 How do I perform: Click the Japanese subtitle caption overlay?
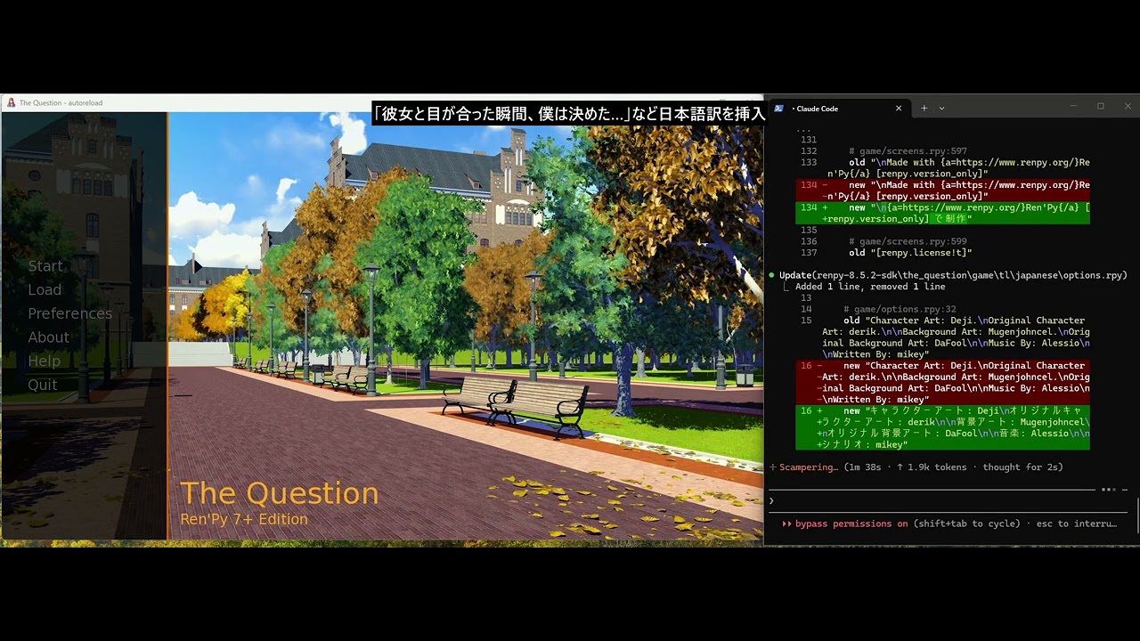[x=570, y=113]
